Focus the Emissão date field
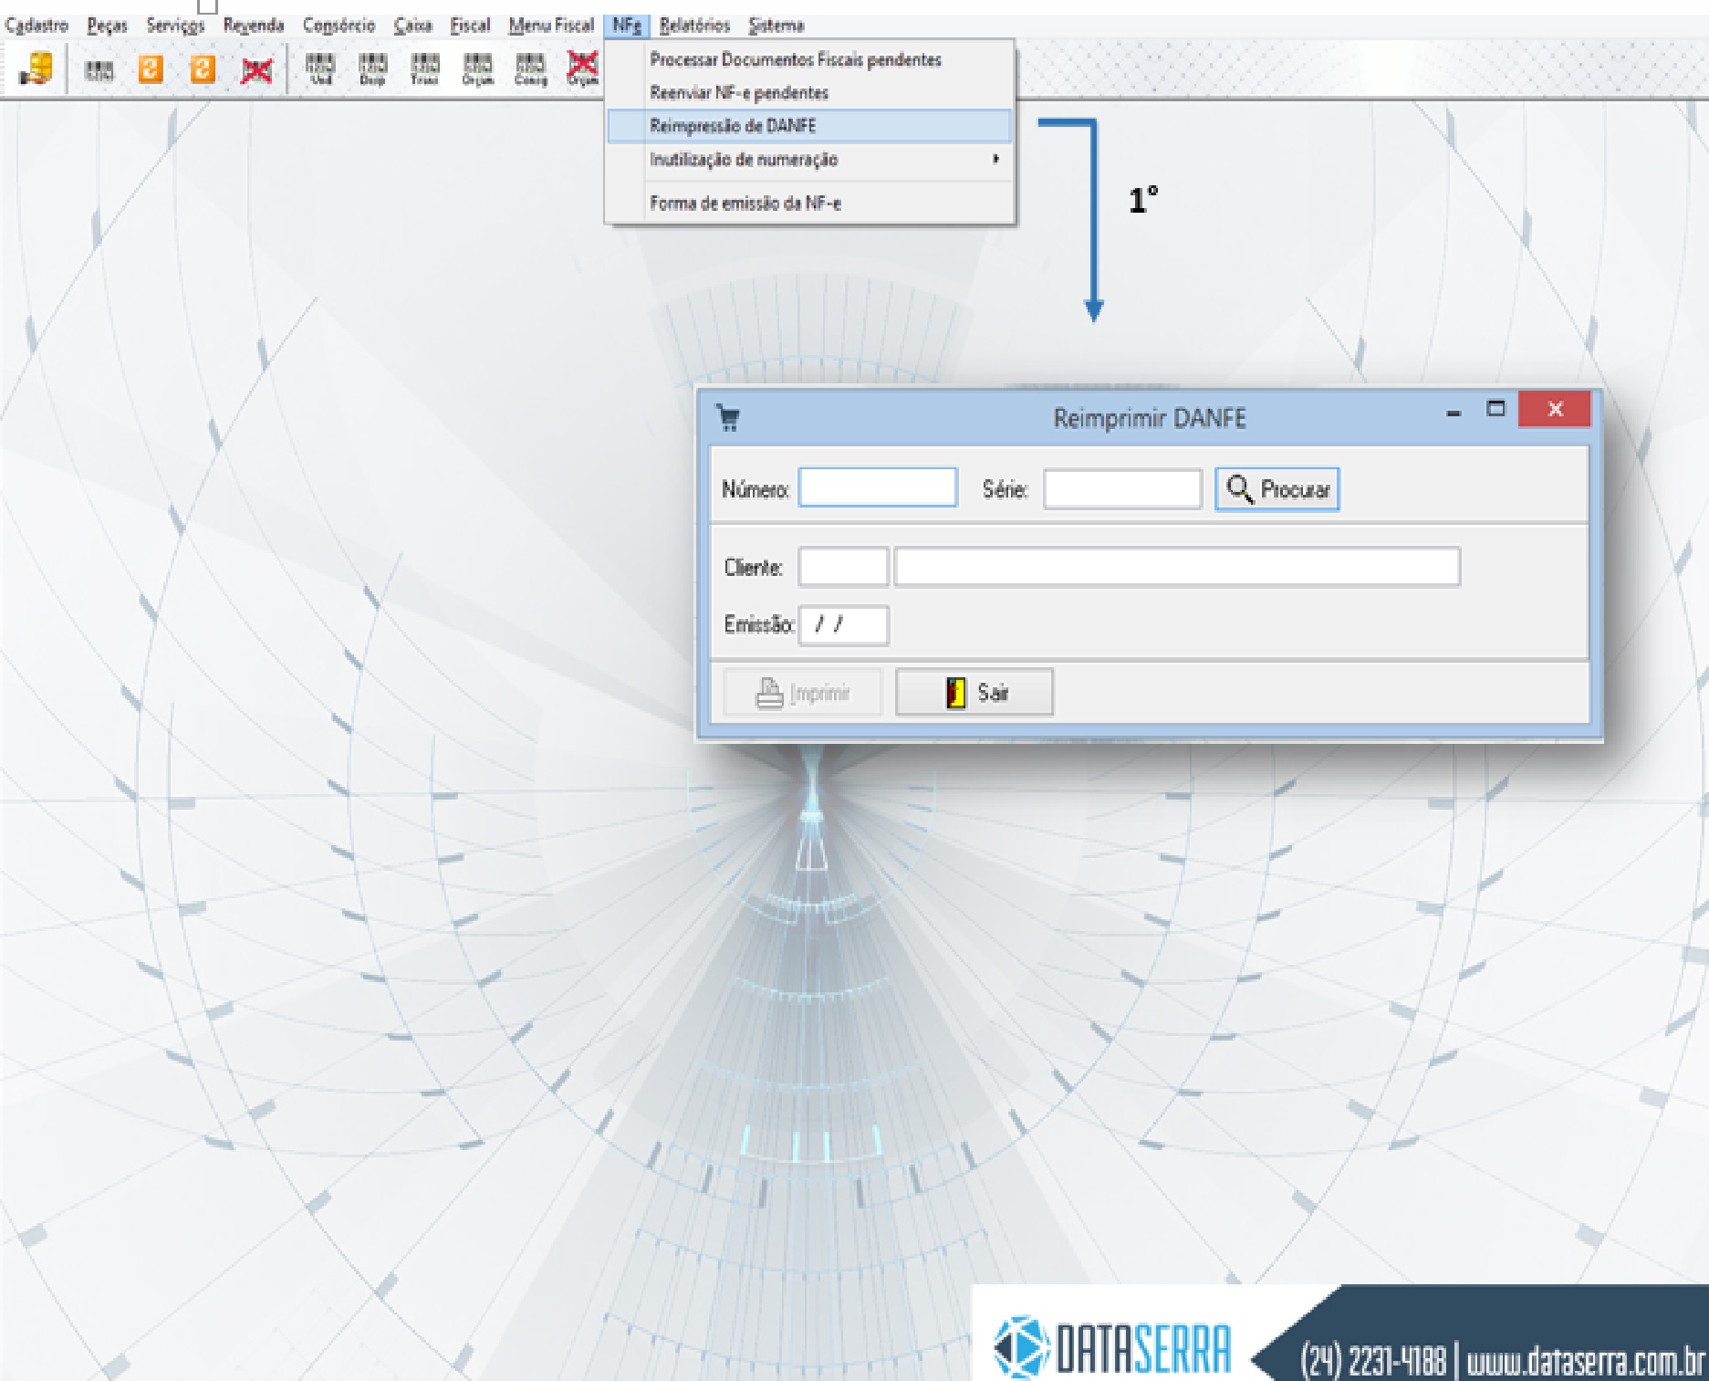Viewport: 1709px width, 1381px height. 843,625
